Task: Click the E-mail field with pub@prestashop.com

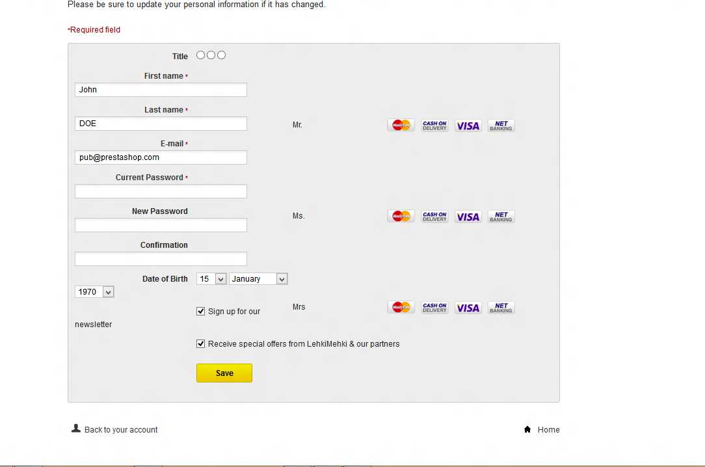Action: point(161,157)
